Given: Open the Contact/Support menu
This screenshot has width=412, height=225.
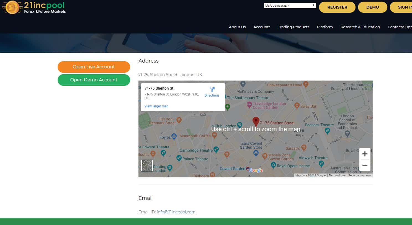Looking at the screenshot, I should coord(400,27).
